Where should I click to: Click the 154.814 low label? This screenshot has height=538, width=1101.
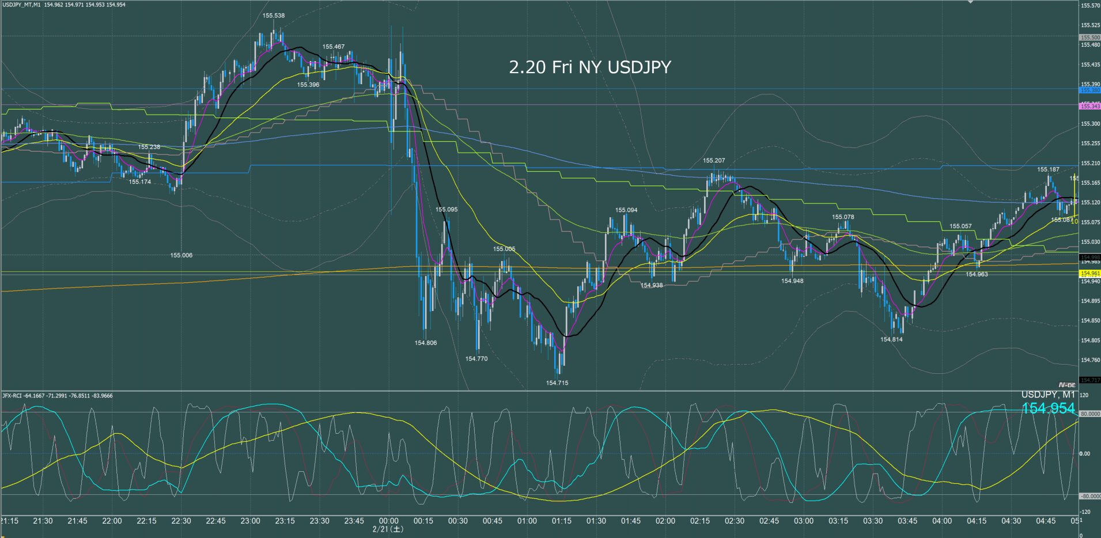(x=891, y=339)
